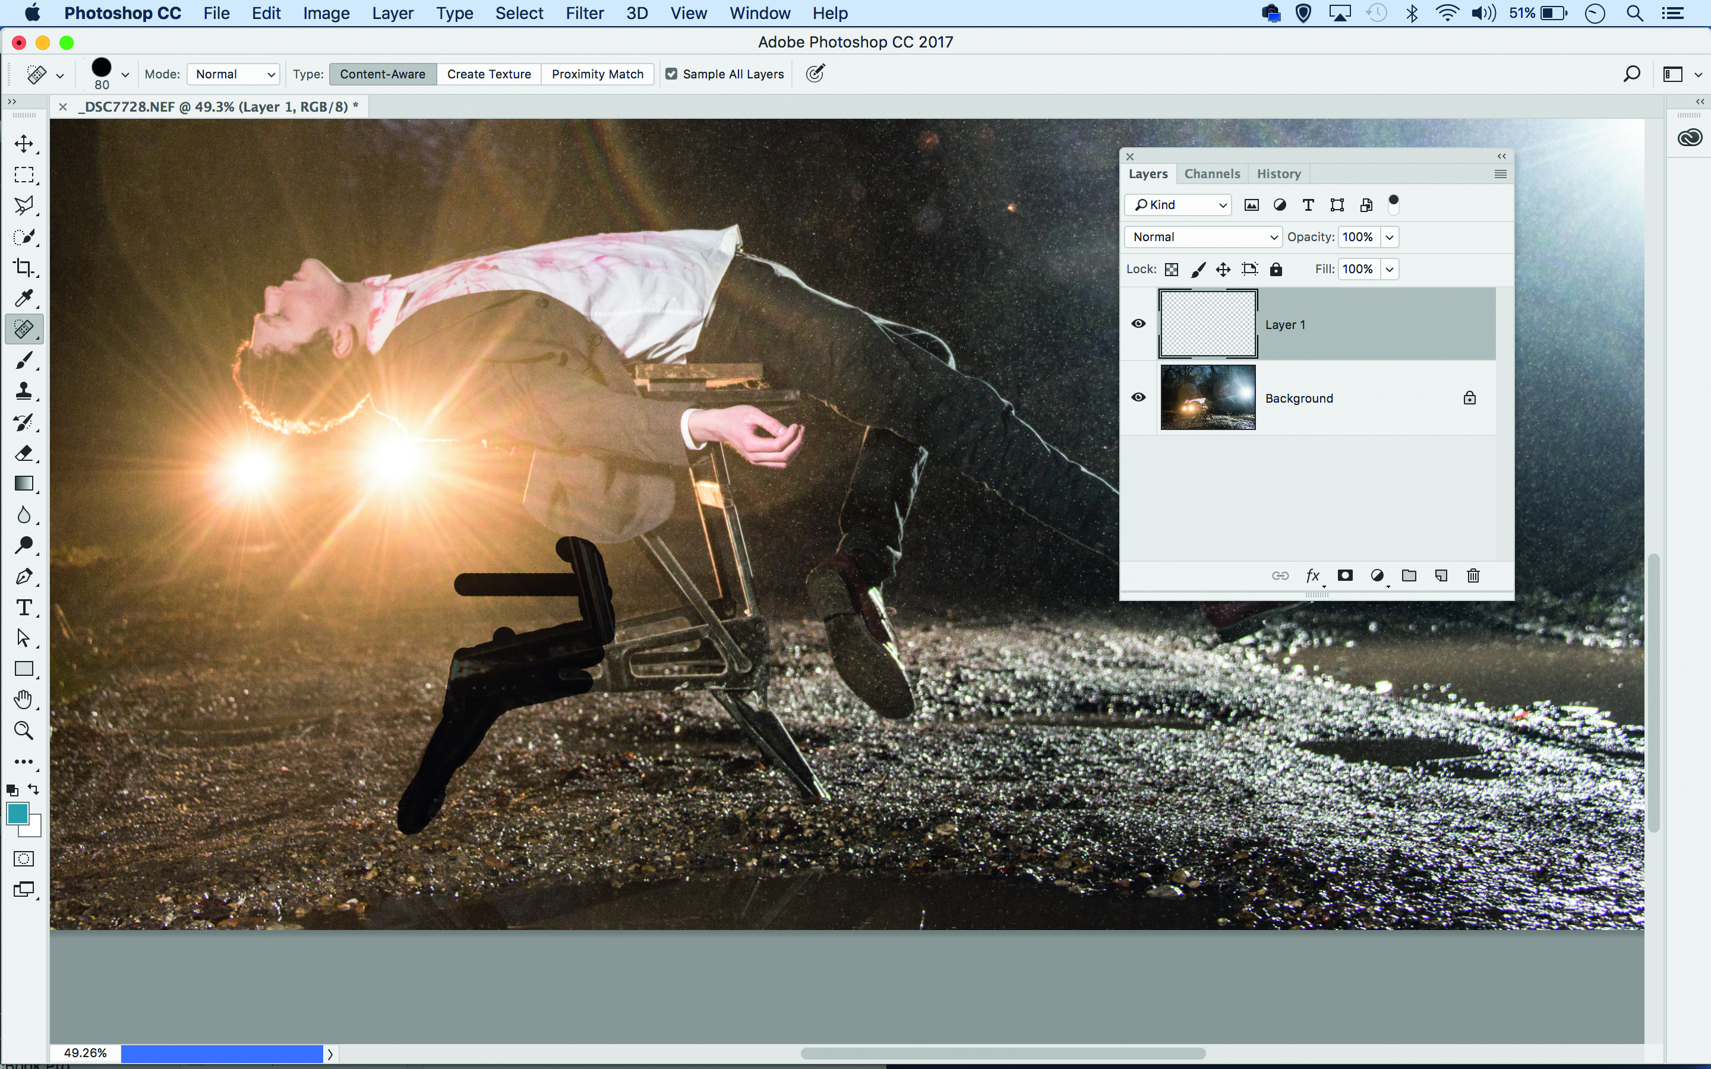The image size is (1711, 1069).
Task: Click the teal foreground color swatch
Action: (17, 813)
